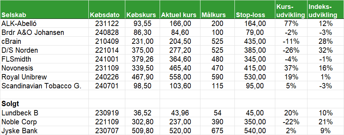This screenshot has width=344, height=135.
Task: Click the Brdr A&O Johansen cell
Action: pos(44,32)
